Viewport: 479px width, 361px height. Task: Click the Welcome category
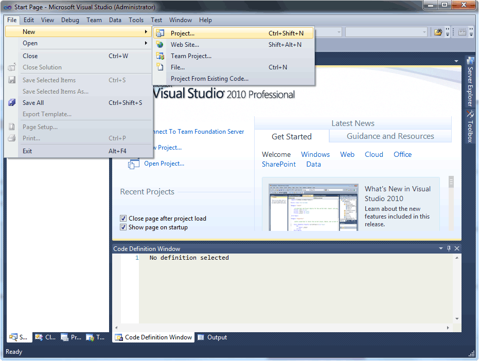point(276,154)
